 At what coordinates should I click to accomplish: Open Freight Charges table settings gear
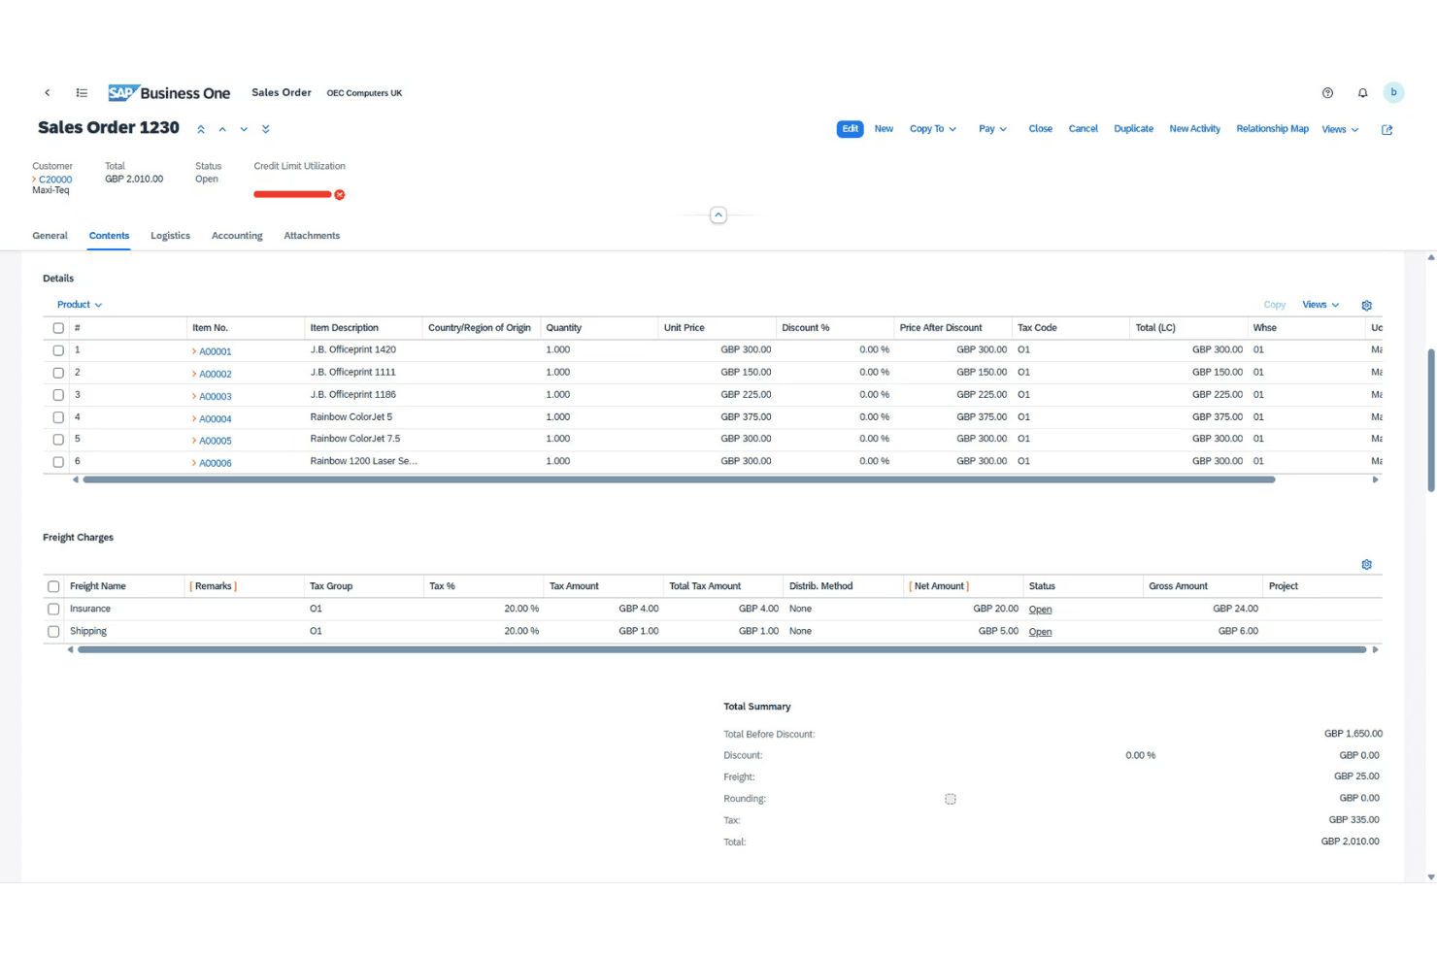point(1366,565)
